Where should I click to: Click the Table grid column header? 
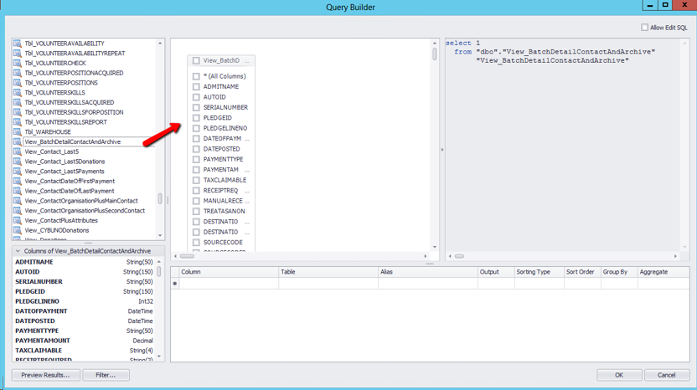[x=328, y=272]
